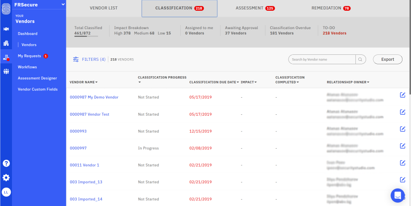411x206 pixels.
Task: Open the chat widget bubble
Action: click(398, 196)
